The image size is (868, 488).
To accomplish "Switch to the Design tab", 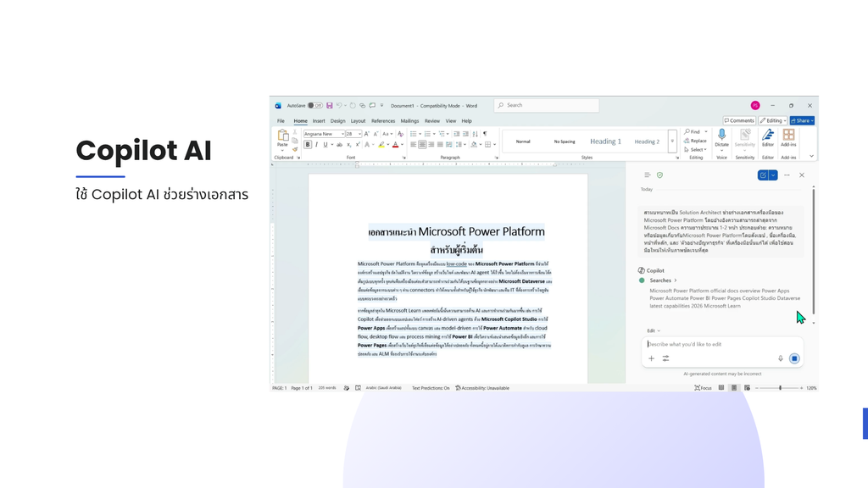I will pyautogui.click(x=337, y=120).
